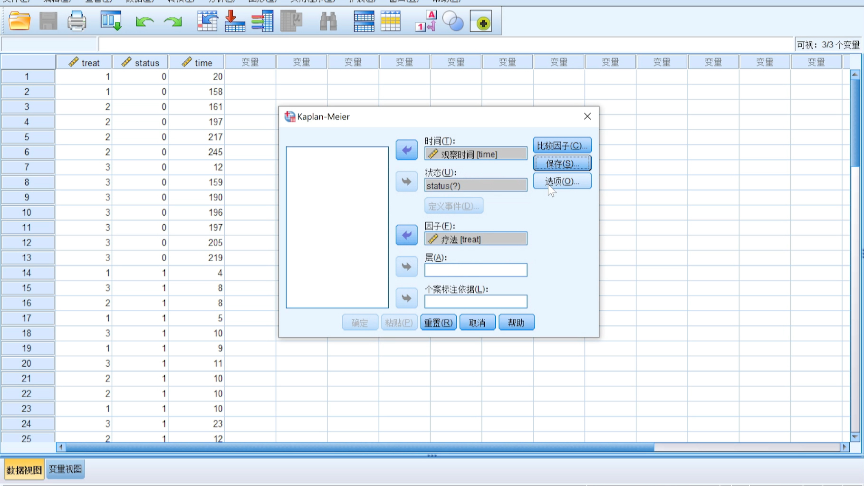Open the Variables info icon
Screen dimensions: 864x486
[262, 21]
